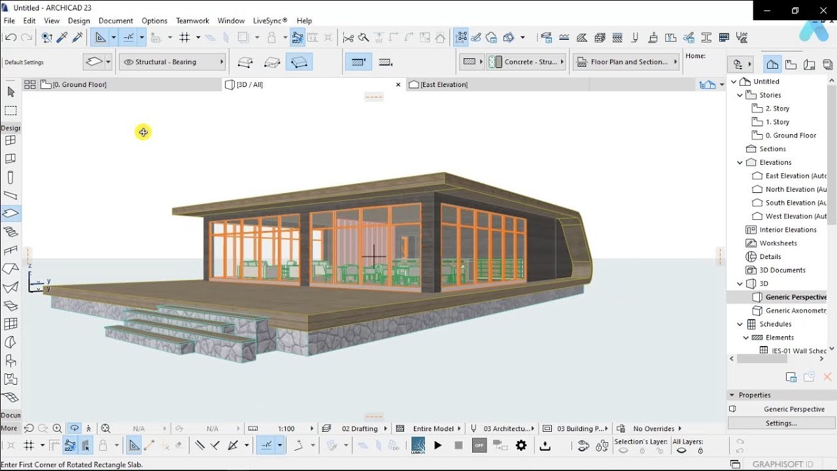
Task: Select the rotated rectangle geometry method
Action: point(299,62)
